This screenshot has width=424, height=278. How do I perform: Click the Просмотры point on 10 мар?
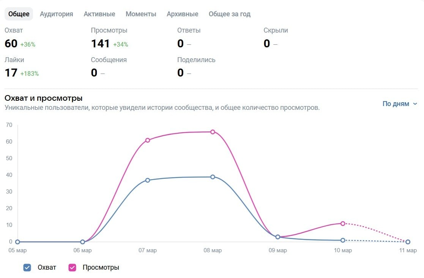click(x=343, y=223)
